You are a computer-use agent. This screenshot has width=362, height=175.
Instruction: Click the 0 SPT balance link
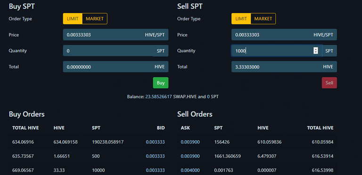click(208, 97)
